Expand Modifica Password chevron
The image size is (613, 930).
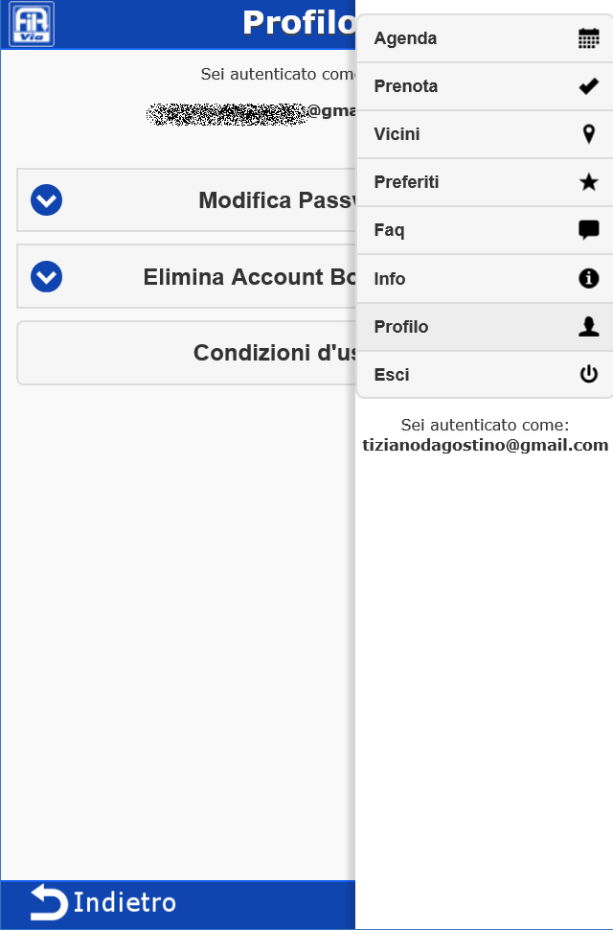pyautogui.click(x=47, y=200)
